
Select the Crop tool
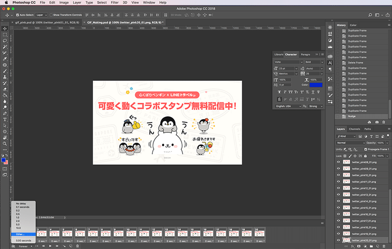[5, 53]
